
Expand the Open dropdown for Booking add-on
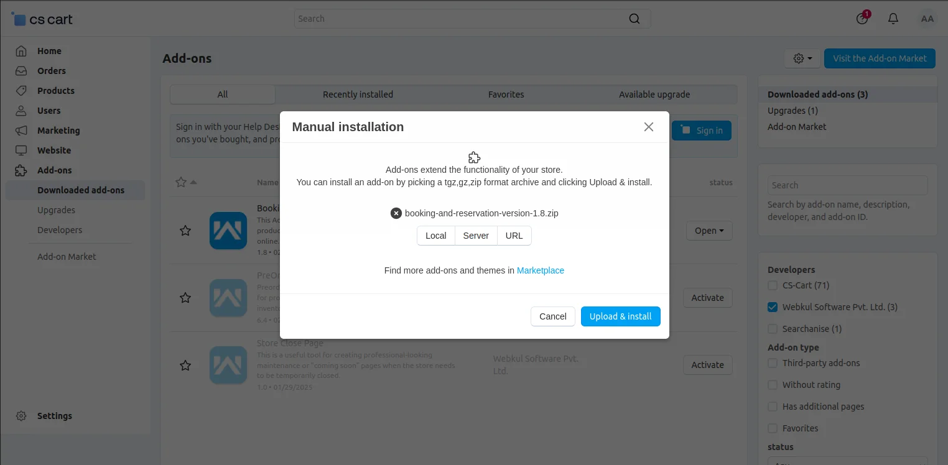[x=709, y=231]
